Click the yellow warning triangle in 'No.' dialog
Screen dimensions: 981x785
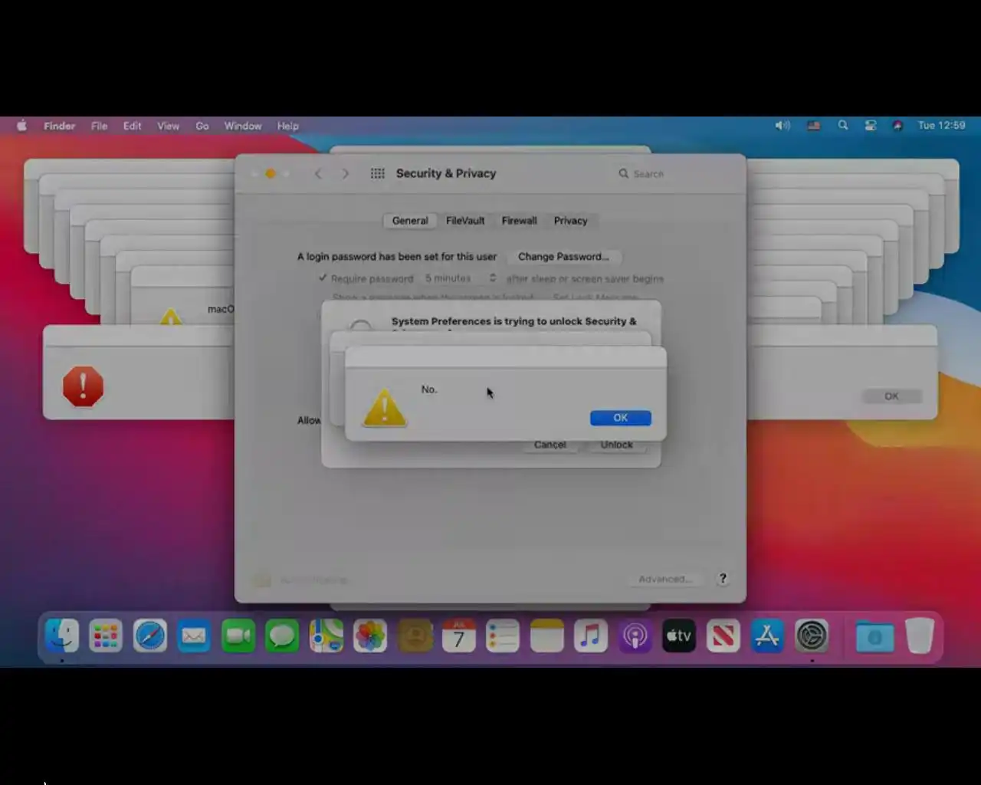click(x=385, y=407)
